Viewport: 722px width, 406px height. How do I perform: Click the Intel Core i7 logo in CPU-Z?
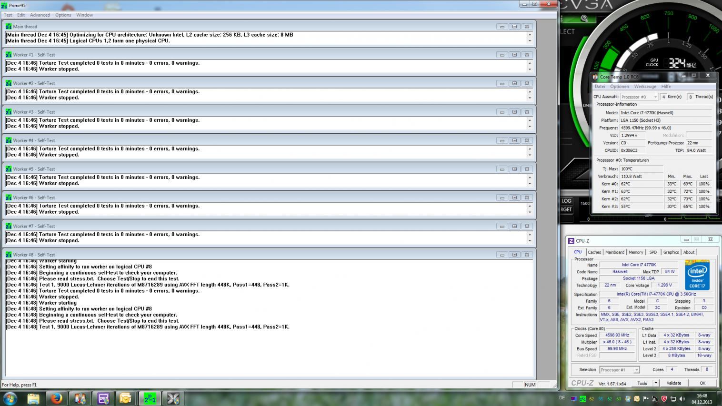click(697, 275)
